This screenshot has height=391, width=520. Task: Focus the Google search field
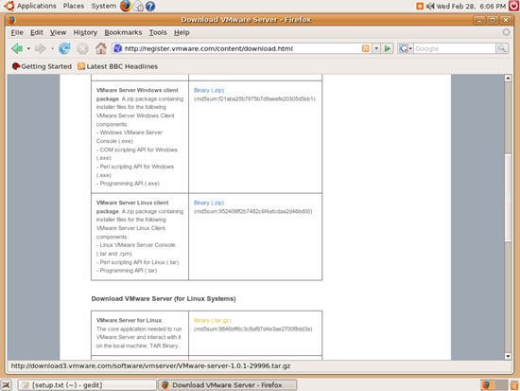coord(455,48)
